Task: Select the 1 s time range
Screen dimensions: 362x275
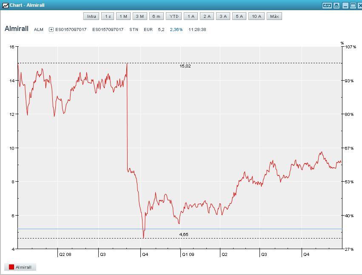Action: (x=108, y=17)
